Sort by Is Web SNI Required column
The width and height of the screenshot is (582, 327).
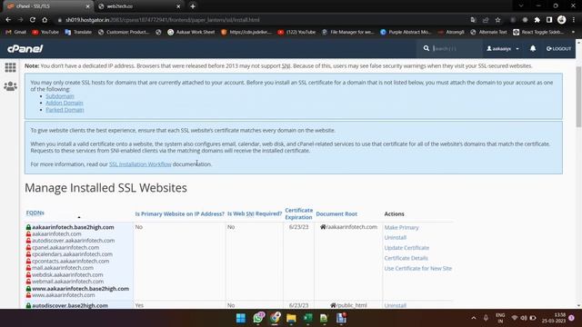pyautogui.click(x=255, y=214)
